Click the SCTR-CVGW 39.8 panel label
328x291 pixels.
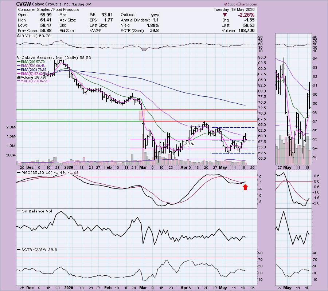[x=39, y=250]
